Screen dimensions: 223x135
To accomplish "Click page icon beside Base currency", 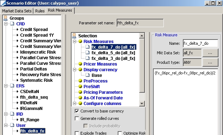I will click(x=88, y=75).
